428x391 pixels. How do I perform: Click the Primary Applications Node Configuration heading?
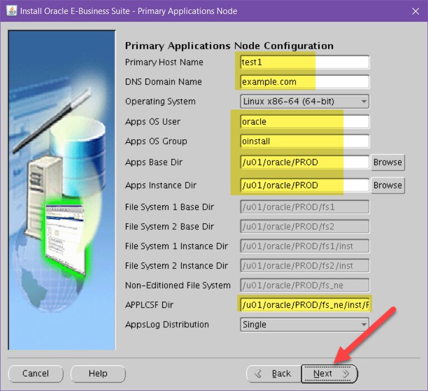coord(229,46)
